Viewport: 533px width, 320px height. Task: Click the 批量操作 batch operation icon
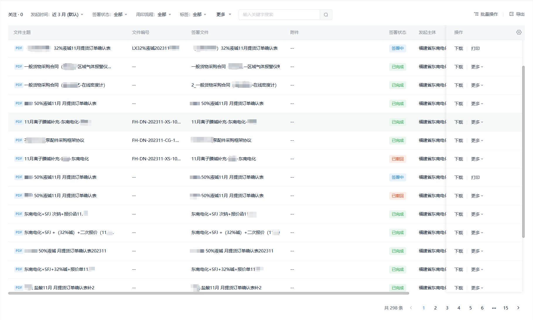(x=476, y=14)
